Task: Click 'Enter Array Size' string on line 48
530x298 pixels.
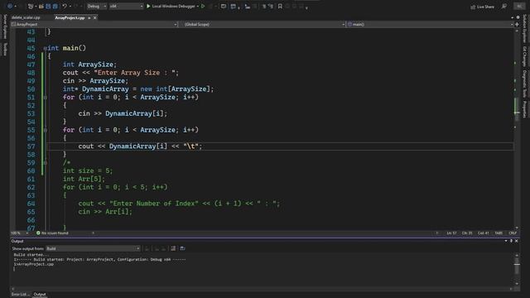Action: click(x=129, y=73)
